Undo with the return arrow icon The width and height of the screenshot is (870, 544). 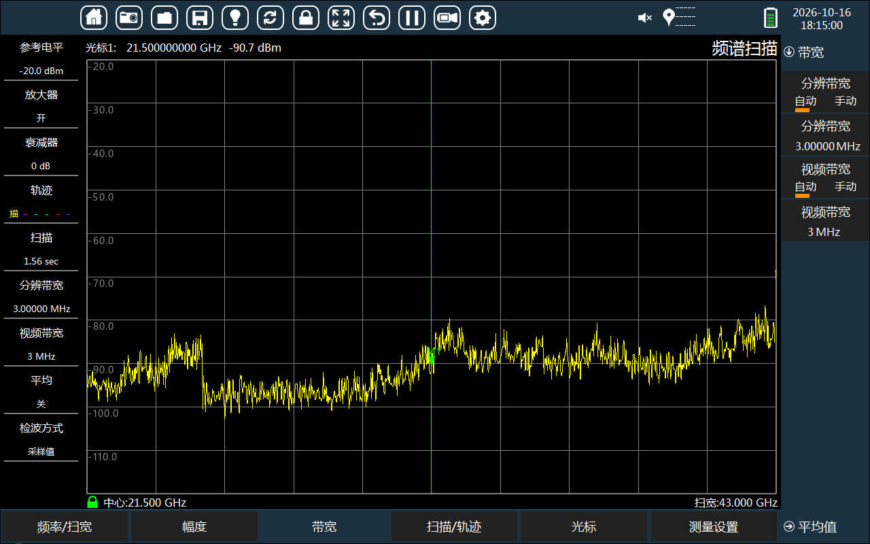pyautogui.click(x=377, y=18)
